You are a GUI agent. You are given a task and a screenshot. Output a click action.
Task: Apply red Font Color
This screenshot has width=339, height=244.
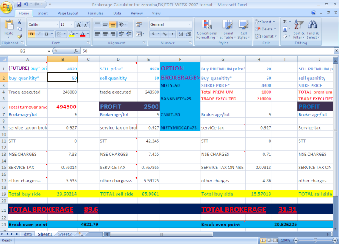83,34
